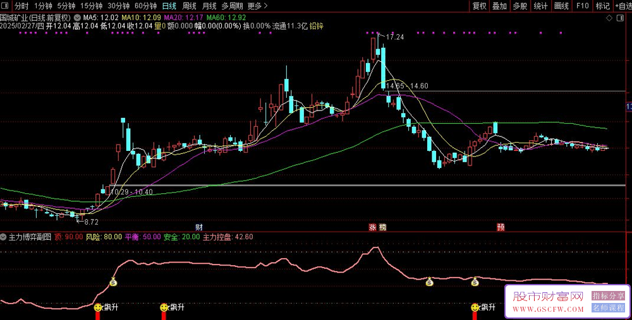
Task: Select the 周线 weekly chart tab
Action: tap(189, 6)
